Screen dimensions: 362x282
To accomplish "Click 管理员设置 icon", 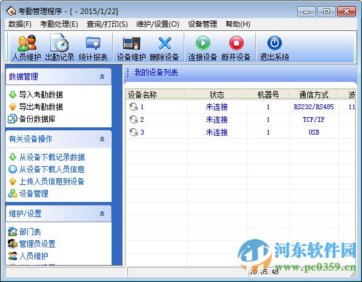I will tap(13, 244).
